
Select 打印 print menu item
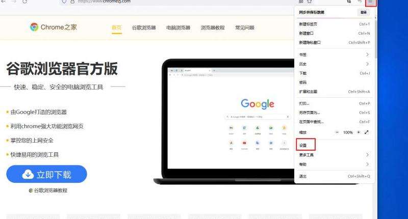(x=334, y=103)
